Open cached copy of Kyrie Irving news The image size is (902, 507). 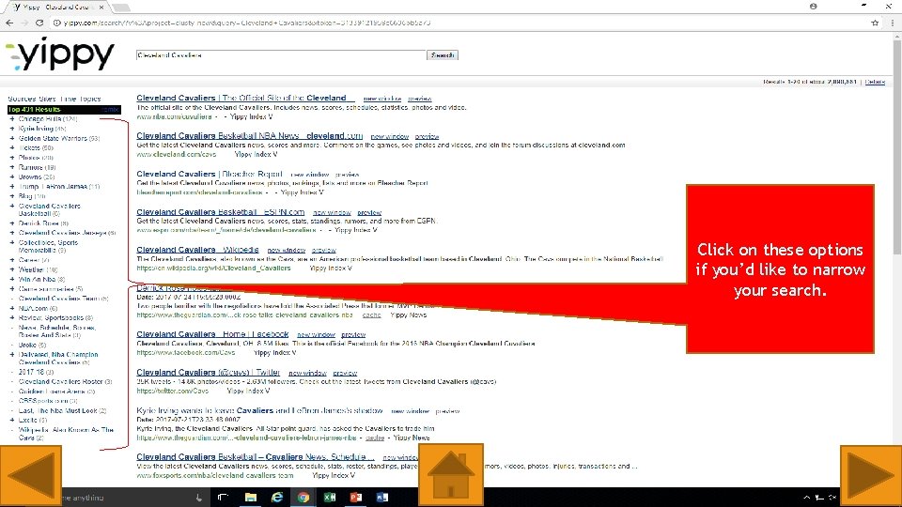point(375,438)
